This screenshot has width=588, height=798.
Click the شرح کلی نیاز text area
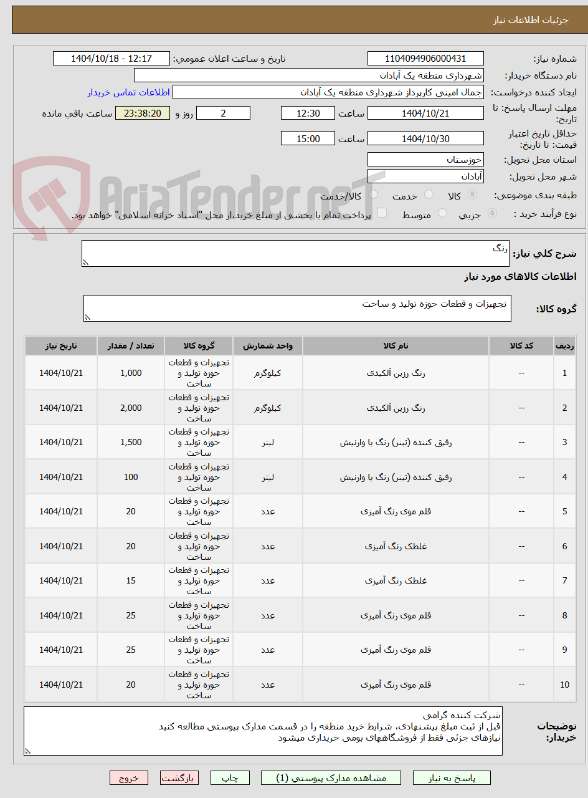tap(296, 254)
